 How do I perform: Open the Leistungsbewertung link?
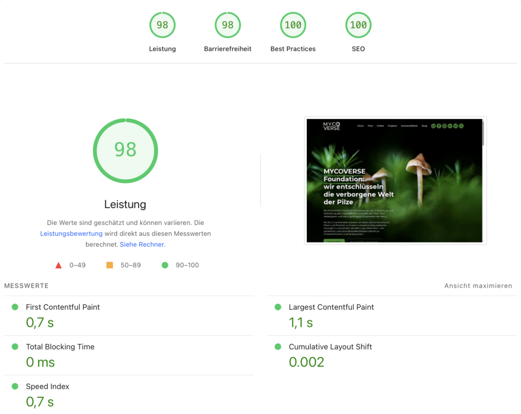pyautogui.click(x=71, y=234)
